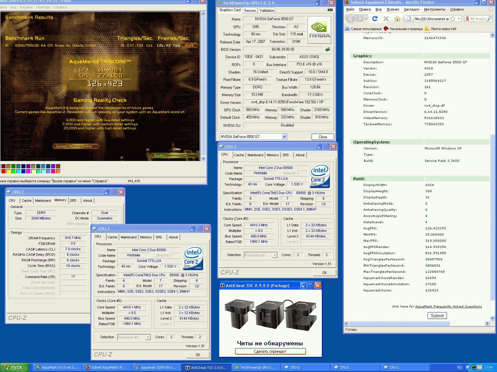
Task: Expand hidden system tray icons
Action: pyautogui.click(x=468, y=367)
